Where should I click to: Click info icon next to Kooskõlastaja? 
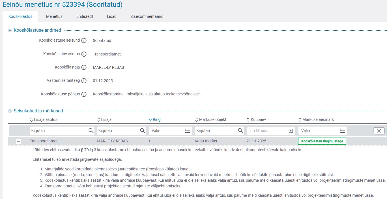[84, 67]
